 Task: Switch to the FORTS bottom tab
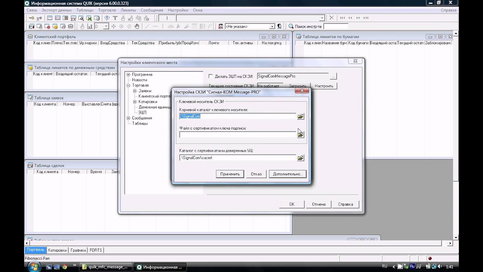coord(96,250)
